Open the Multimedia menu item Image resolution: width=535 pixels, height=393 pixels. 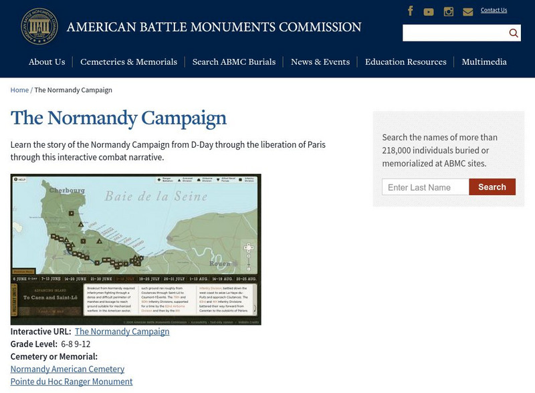(484, 62)
